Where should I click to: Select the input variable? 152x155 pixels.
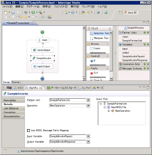[x=134, y=49]
